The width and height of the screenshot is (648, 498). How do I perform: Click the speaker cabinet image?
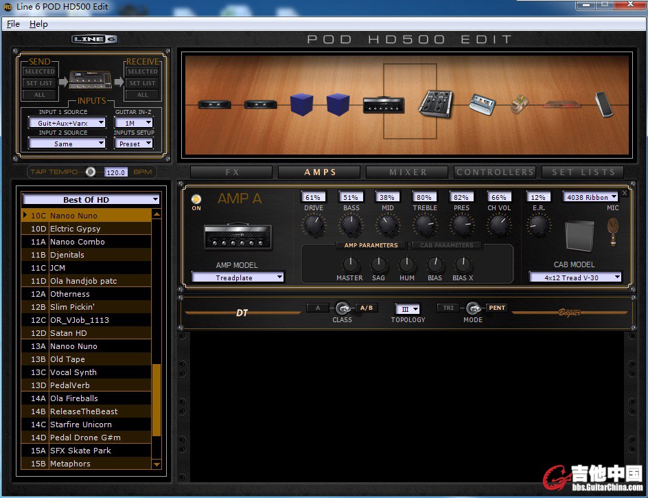pyautogui.click(x=579, y=236)
